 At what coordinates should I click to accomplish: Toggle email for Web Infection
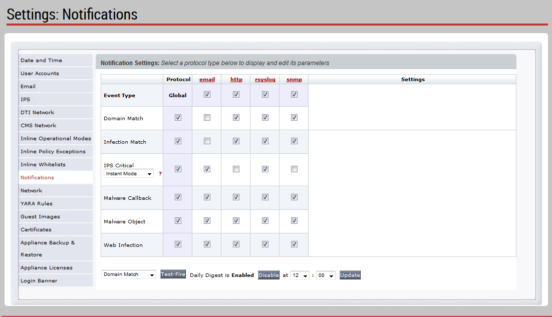[x=207, y=244]
